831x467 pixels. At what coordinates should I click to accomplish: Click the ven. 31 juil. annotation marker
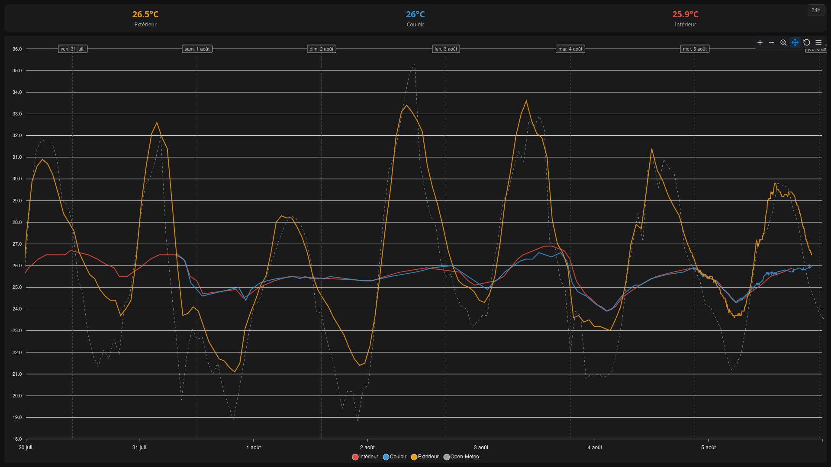73,49
